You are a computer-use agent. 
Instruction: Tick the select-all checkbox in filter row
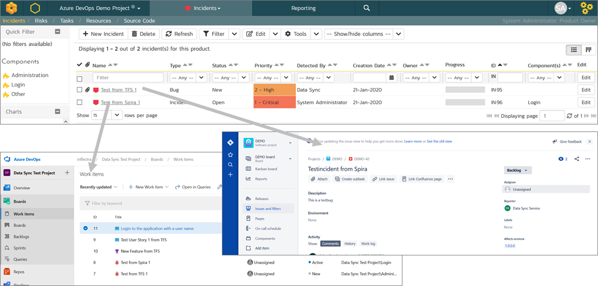80,78
